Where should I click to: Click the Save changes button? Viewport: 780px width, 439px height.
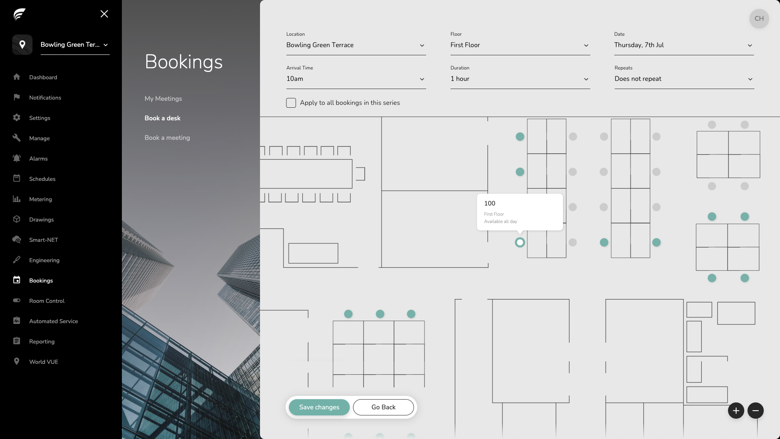[319, 407]
